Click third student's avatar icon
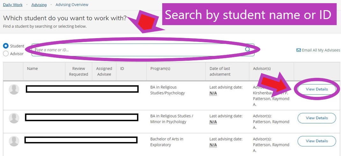 14,141
